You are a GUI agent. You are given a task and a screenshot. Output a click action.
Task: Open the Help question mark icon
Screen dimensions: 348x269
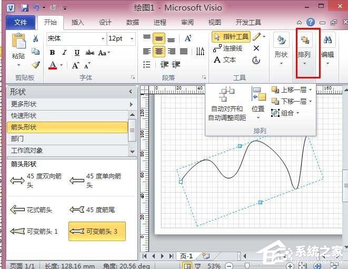click(x=311, y=22)
